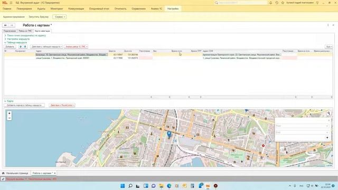Open the red Анализ рейса dropdown
Image resolution: width=338 pixels, height=190 pixels.
pos(76,46)
